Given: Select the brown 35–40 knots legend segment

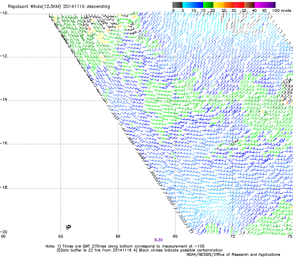Looking at the screenshot, I should point(249,5).
